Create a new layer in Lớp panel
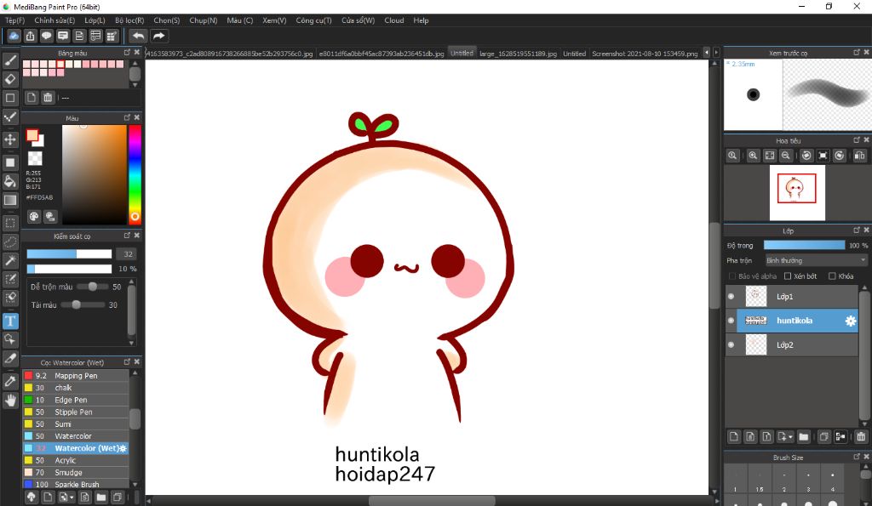 (733, 436)
